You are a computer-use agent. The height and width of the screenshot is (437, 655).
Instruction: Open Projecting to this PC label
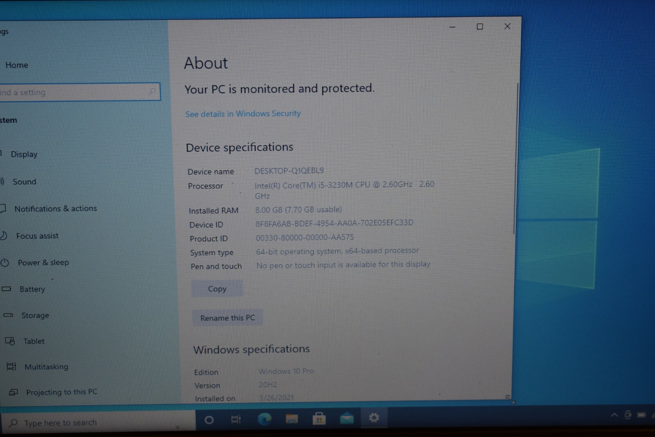click(62, 392)
